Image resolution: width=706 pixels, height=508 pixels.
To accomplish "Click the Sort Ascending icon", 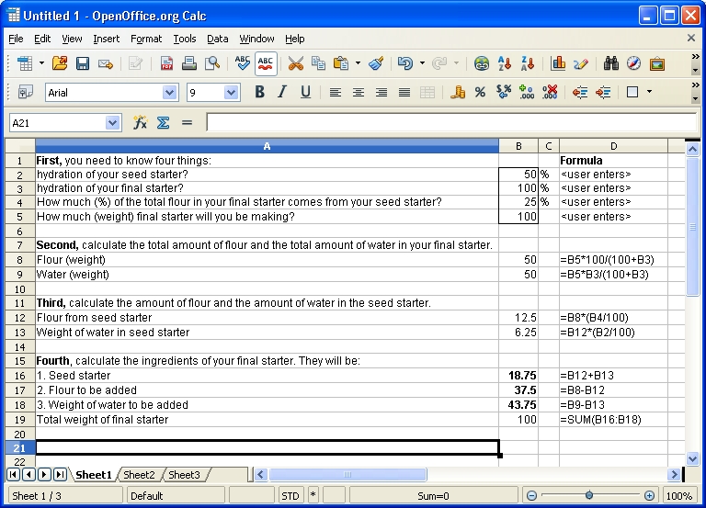I will (504, 63).
